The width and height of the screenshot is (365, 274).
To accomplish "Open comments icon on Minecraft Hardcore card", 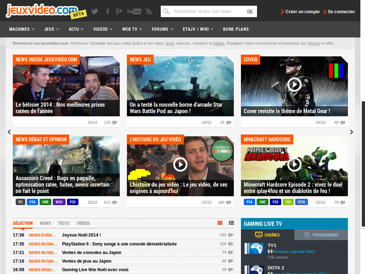I will pos(343,203).
